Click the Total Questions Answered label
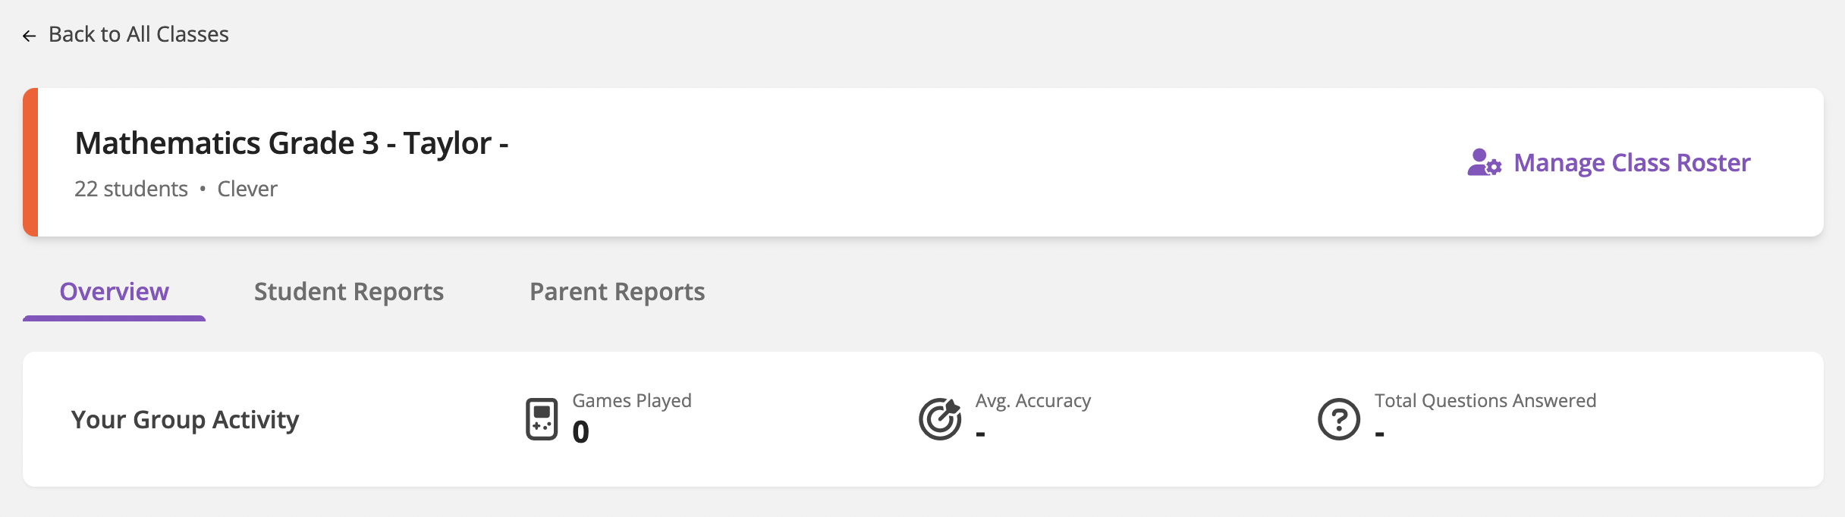Screen dimensions: 1845x517 click(x=1485, y=400)
